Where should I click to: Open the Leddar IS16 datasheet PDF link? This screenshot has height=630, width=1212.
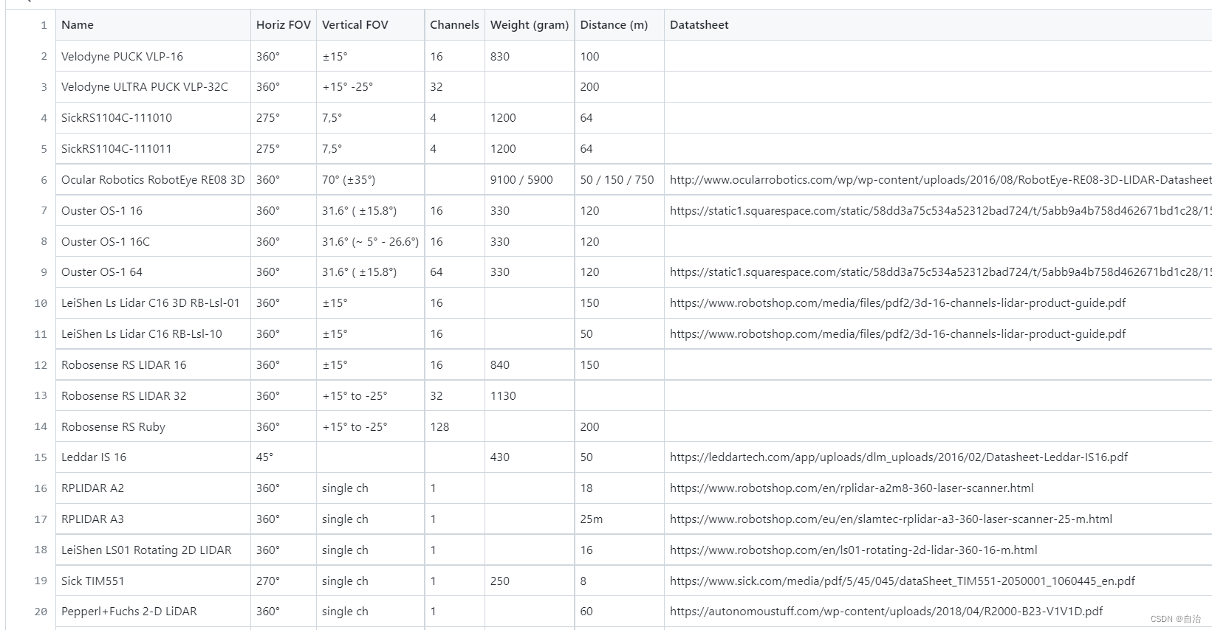coord(898,457)
